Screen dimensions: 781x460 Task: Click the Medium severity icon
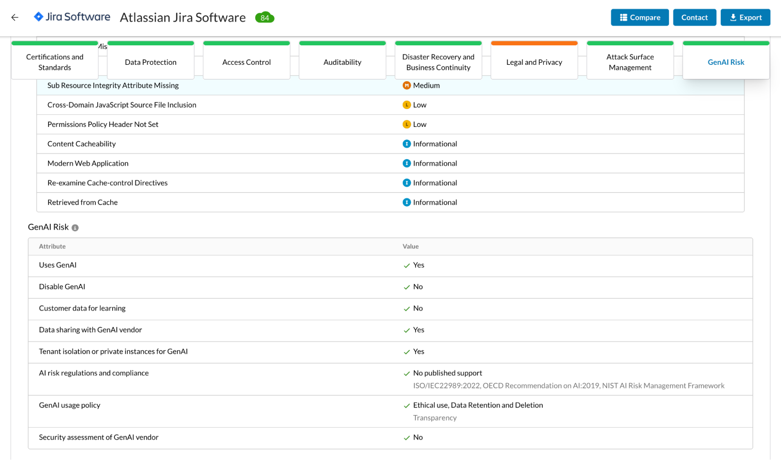[407, 86]
